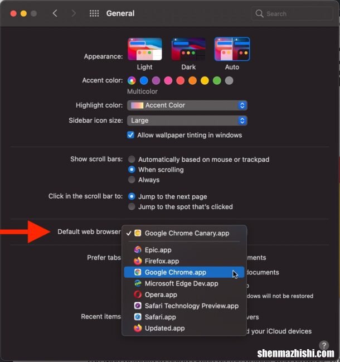Choose Firefox.app from the browser list
Image resolution: width=340 pixels, height=362 pixels.
point(184,261)
